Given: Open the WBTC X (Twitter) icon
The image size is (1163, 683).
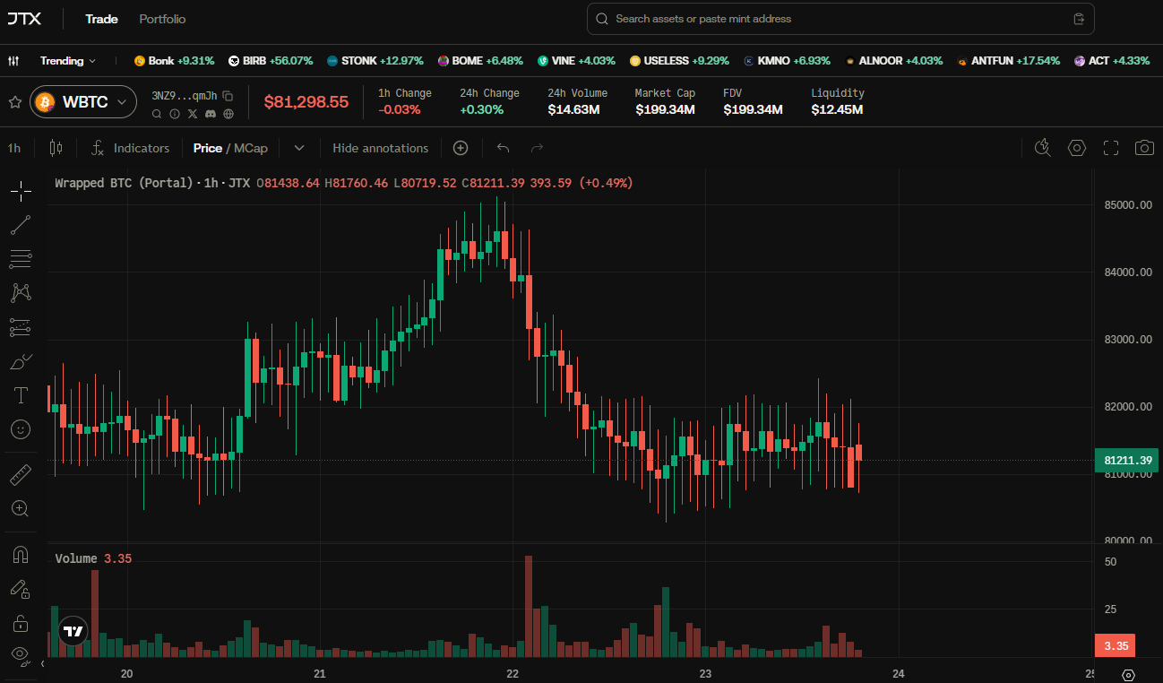Looking at the screenshot, I should (x=193, y=114).
